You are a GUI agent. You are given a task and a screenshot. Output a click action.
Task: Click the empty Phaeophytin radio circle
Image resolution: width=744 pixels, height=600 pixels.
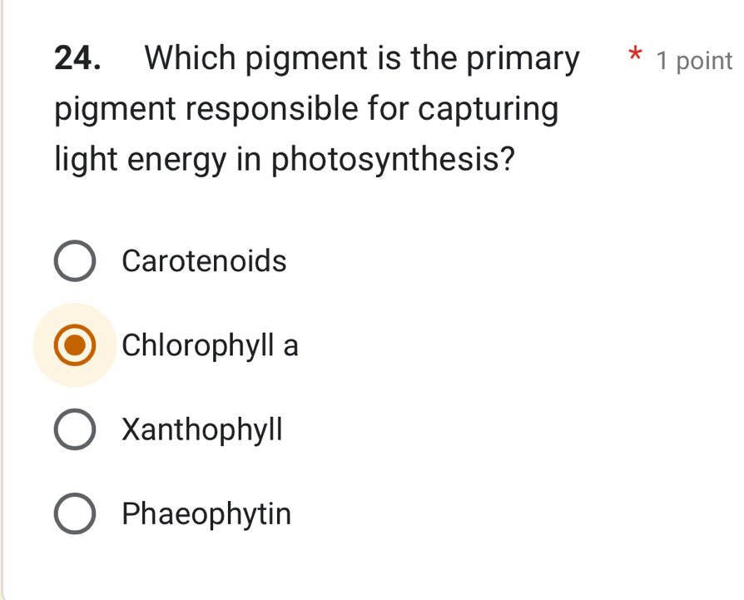pyautogui.click(x=75, y=513)
